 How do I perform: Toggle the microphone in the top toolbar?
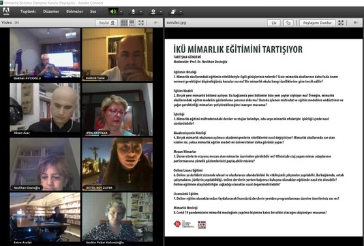coord(133,12)
